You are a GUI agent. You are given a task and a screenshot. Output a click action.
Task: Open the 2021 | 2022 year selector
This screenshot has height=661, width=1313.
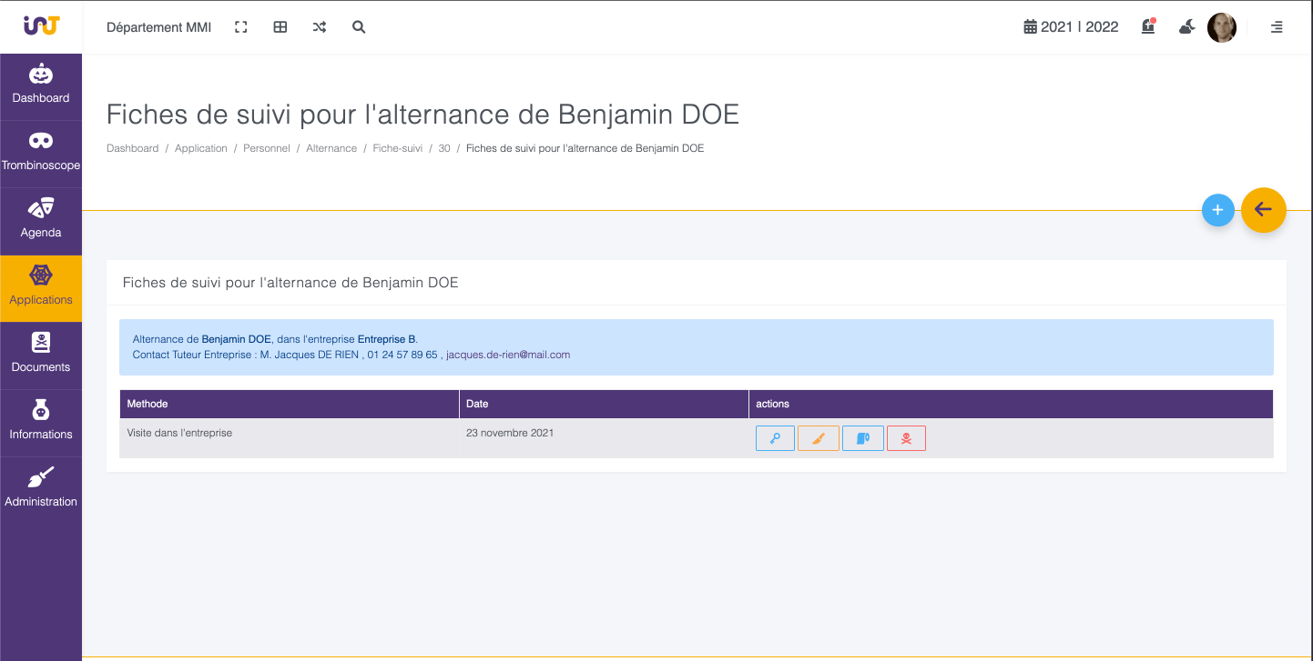(1071, 27)
